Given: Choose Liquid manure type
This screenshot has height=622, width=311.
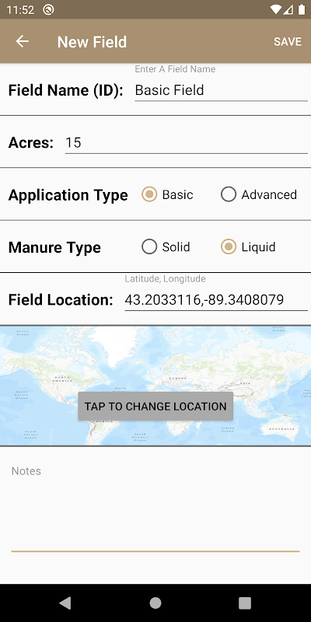Looking at the screenshot, I should click(248, 246).
